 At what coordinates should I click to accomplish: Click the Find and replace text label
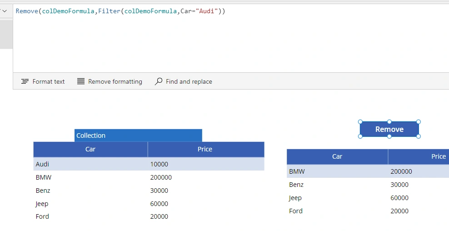(189, 81)
